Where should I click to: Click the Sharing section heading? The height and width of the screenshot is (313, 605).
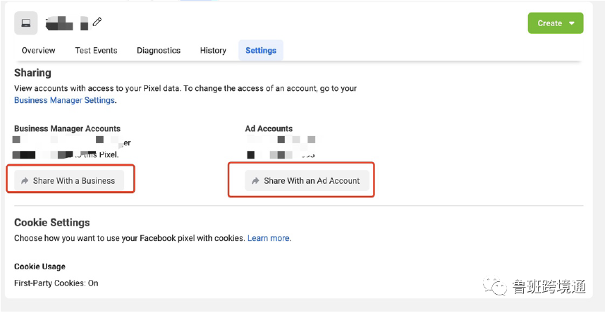[32, 73]
